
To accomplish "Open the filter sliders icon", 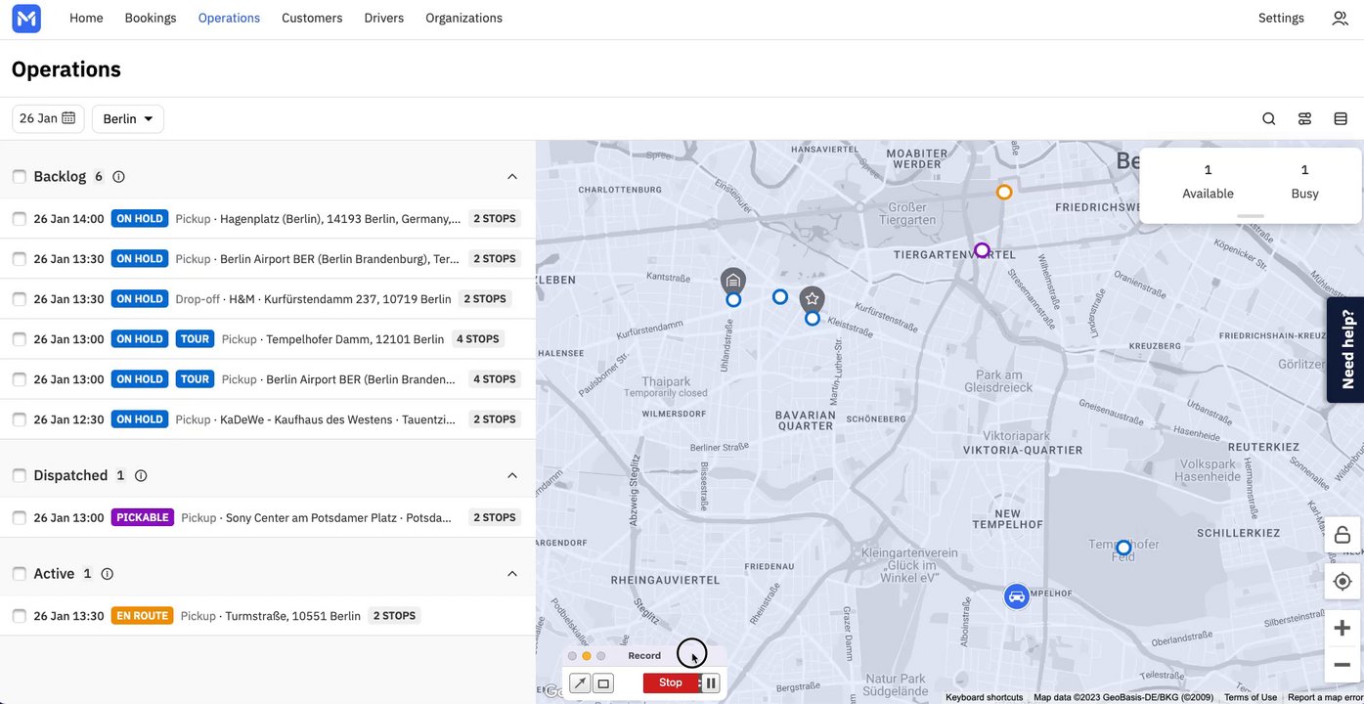I will pyautogui.click(x=1304, y=119).
